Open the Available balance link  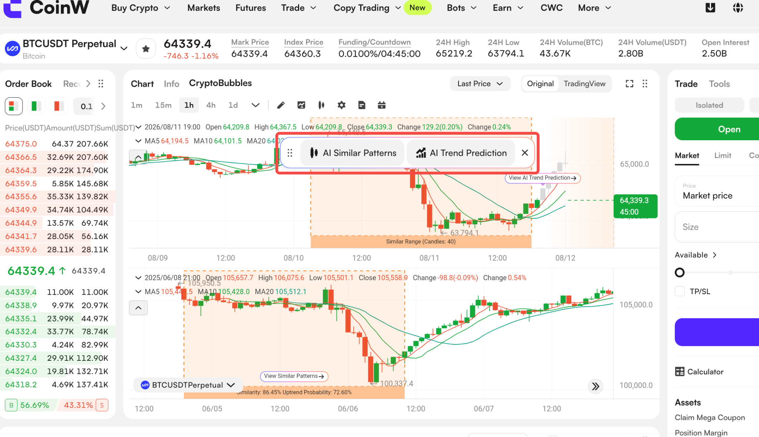click(696, 255)
